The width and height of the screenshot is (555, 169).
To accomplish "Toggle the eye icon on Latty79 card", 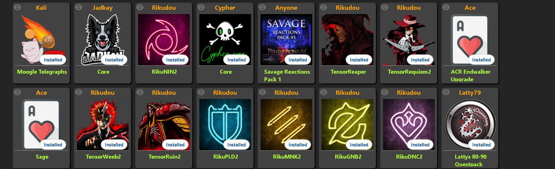I will (446, 92).
